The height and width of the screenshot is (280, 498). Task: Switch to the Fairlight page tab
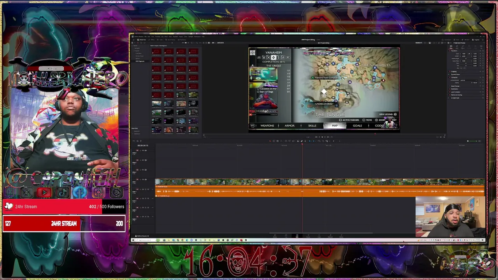330,236
